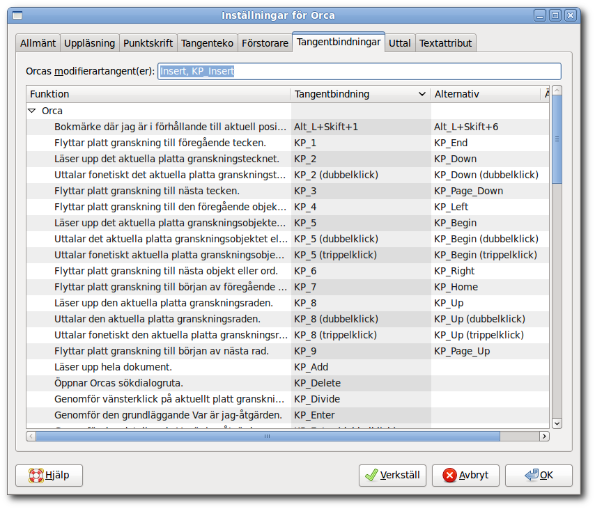
Task: Sort by the Tangentbindning column header
Action: point(360,94)
